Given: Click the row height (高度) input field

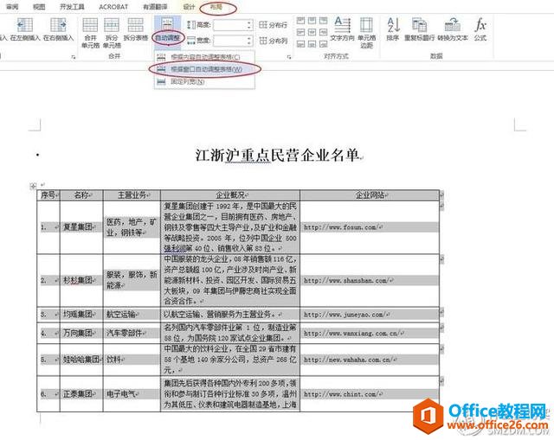Looking at the screenshot, I should pyautogui.click(x=230, y=25).
